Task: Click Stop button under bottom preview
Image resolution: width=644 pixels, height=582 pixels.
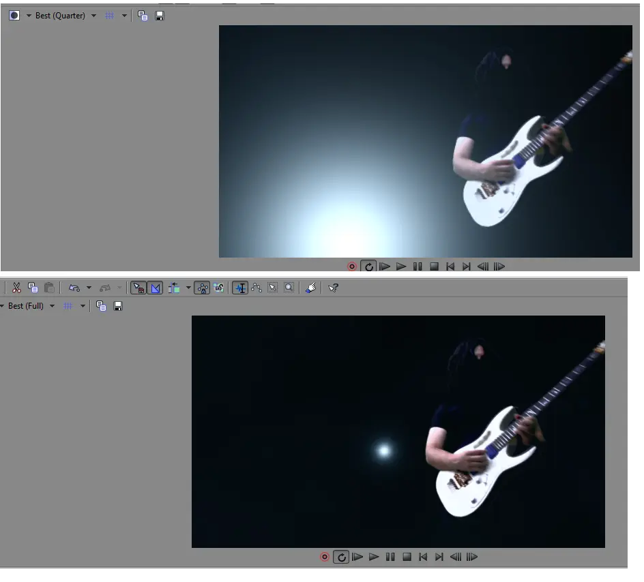Action: click(407, 557)
